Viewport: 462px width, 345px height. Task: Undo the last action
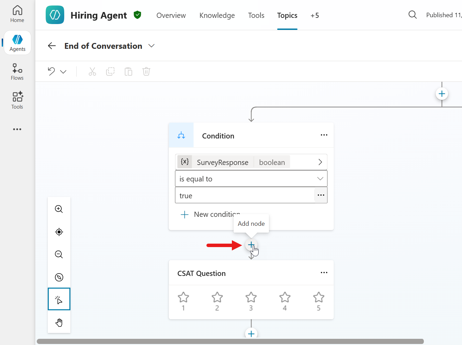coord(51,71)
